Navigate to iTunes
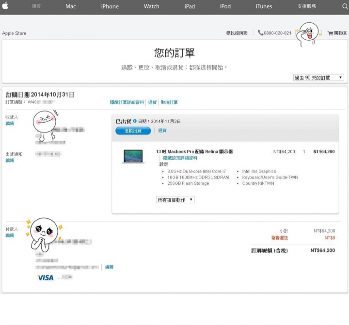The height and width of the screenshot is (325, 349). pos(264,6)
